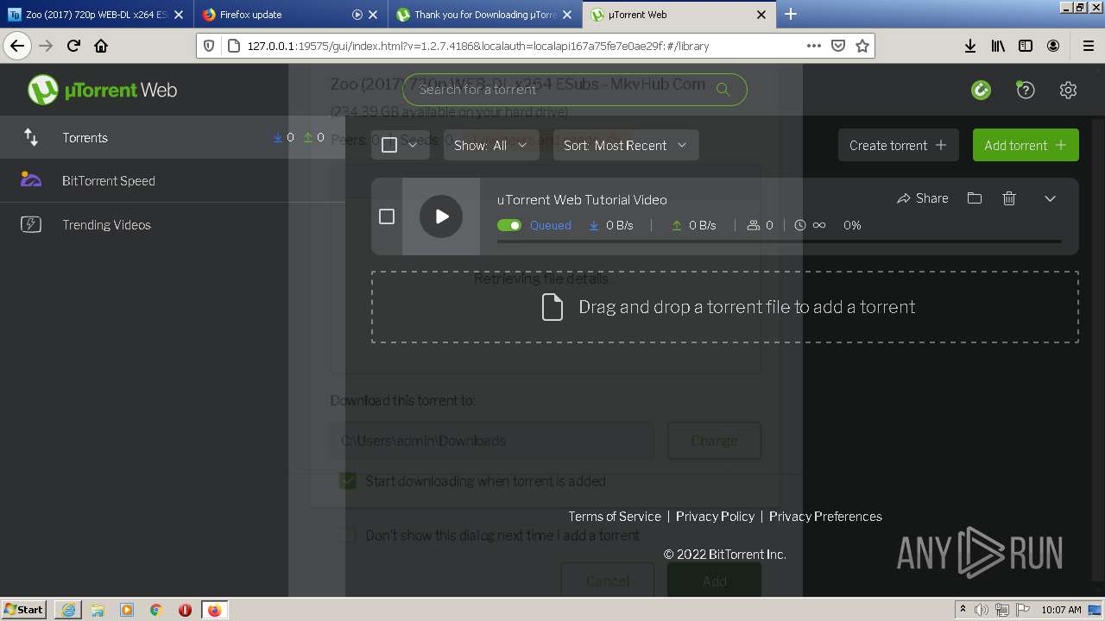
Task: Open the Sort: Most Recent dropdown
Action: click(x=626, y=145)
